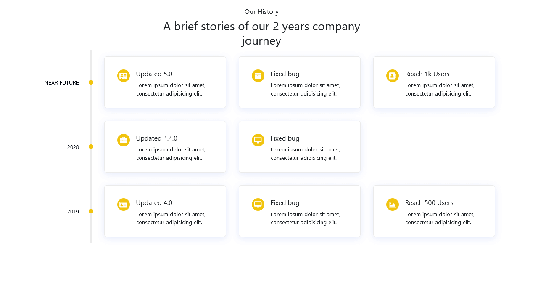Click the briefcase icon beside Updated 4.4.0
Image resolution: width=538 pixels, height=303 pixels.
(x=123, y=140)
